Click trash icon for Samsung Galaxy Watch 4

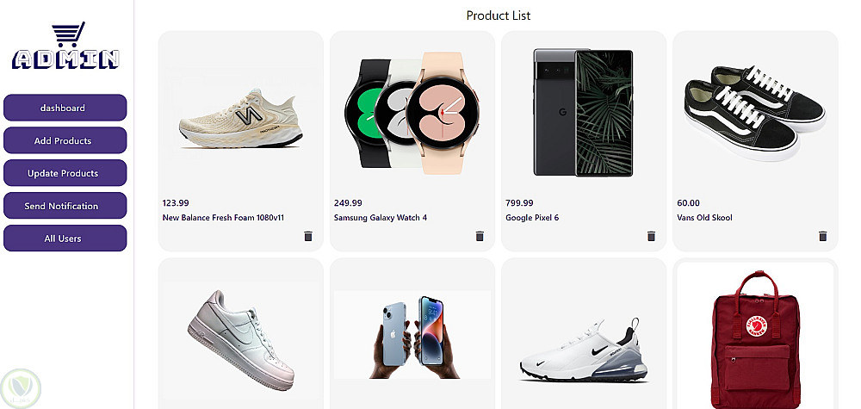[480, 237]
